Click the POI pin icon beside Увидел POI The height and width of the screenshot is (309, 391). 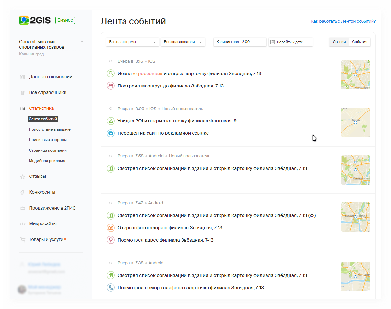pos(111,121)
